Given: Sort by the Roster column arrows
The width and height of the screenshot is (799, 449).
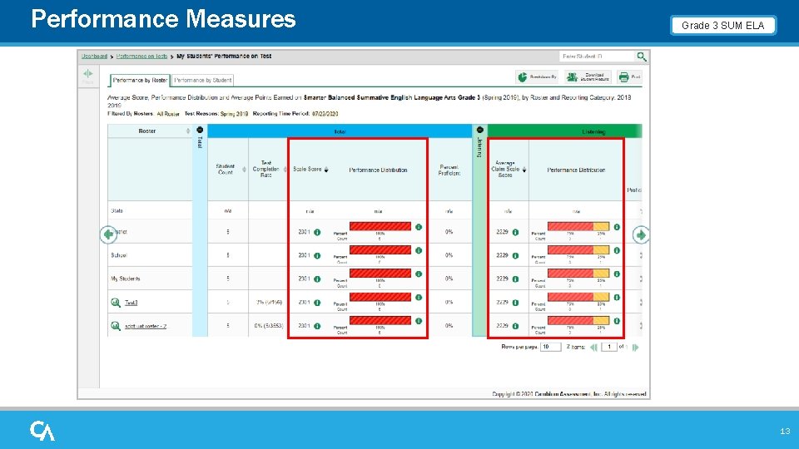Looking at the screenshot, I should tap(188, 131).
